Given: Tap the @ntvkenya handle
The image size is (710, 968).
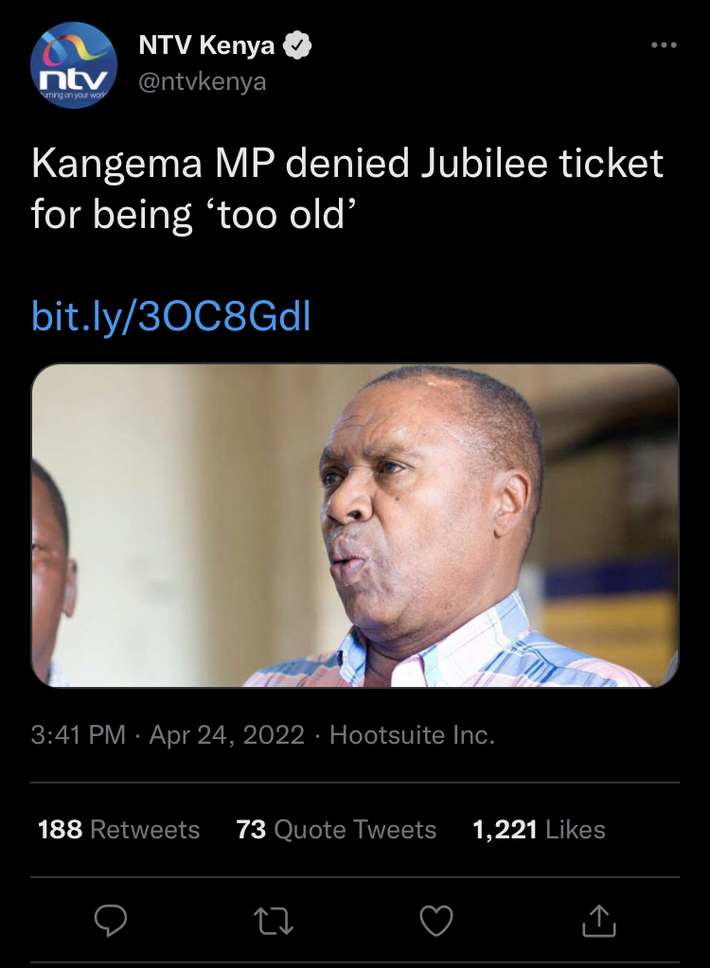Looking at the screenshot, I should tap(203, 81).
